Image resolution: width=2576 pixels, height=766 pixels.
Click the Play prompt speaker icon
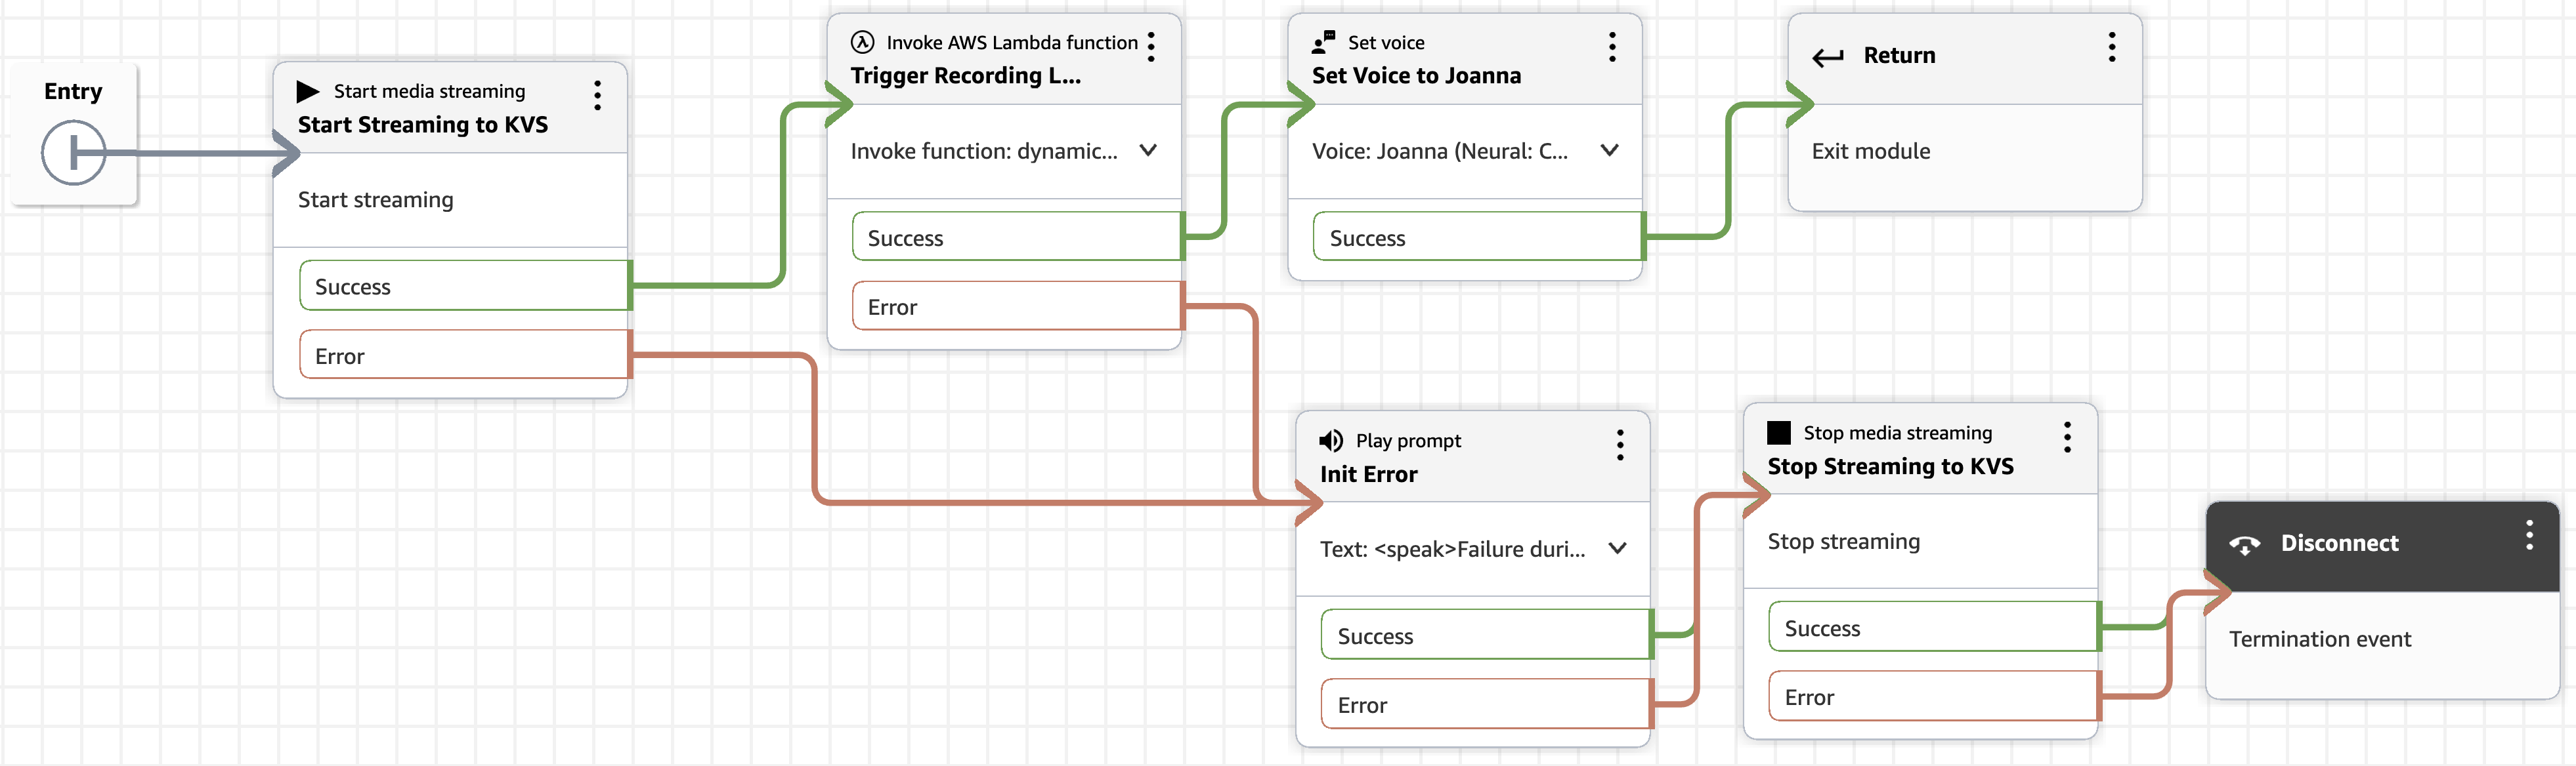1330,441
